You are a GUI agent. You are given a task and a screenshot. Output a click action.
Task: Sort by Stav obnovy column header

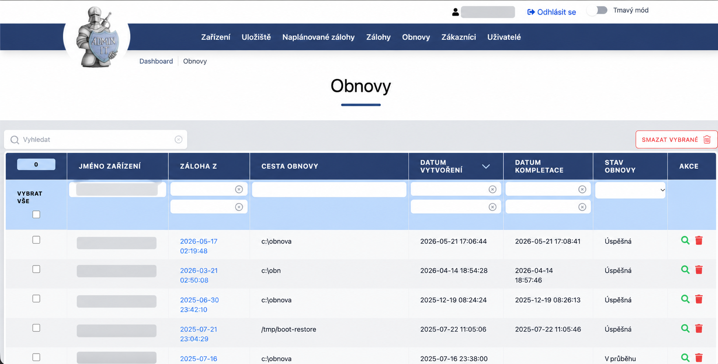point(620,166)
